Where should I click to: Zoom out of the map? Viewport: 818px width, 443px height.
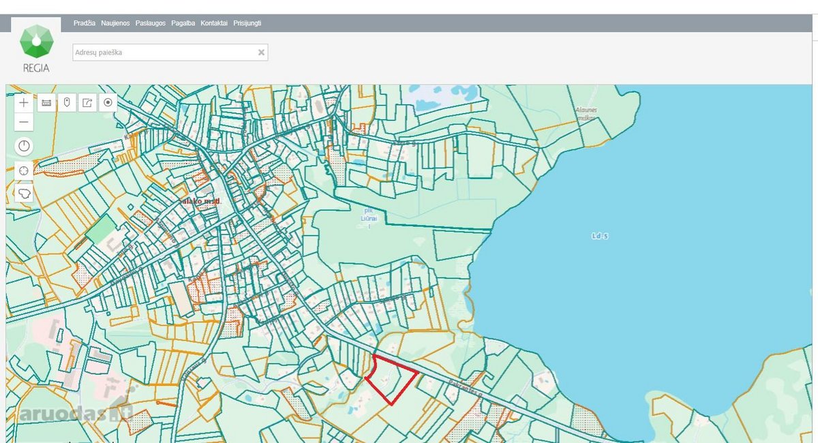tap(25, 122)
